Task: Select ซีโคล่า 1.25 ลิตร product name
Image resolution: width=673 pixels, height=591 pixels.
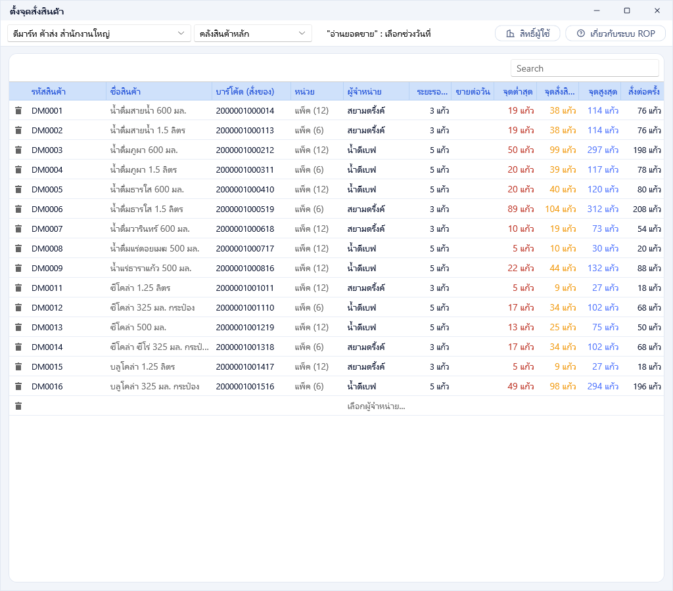Action: 141,288
